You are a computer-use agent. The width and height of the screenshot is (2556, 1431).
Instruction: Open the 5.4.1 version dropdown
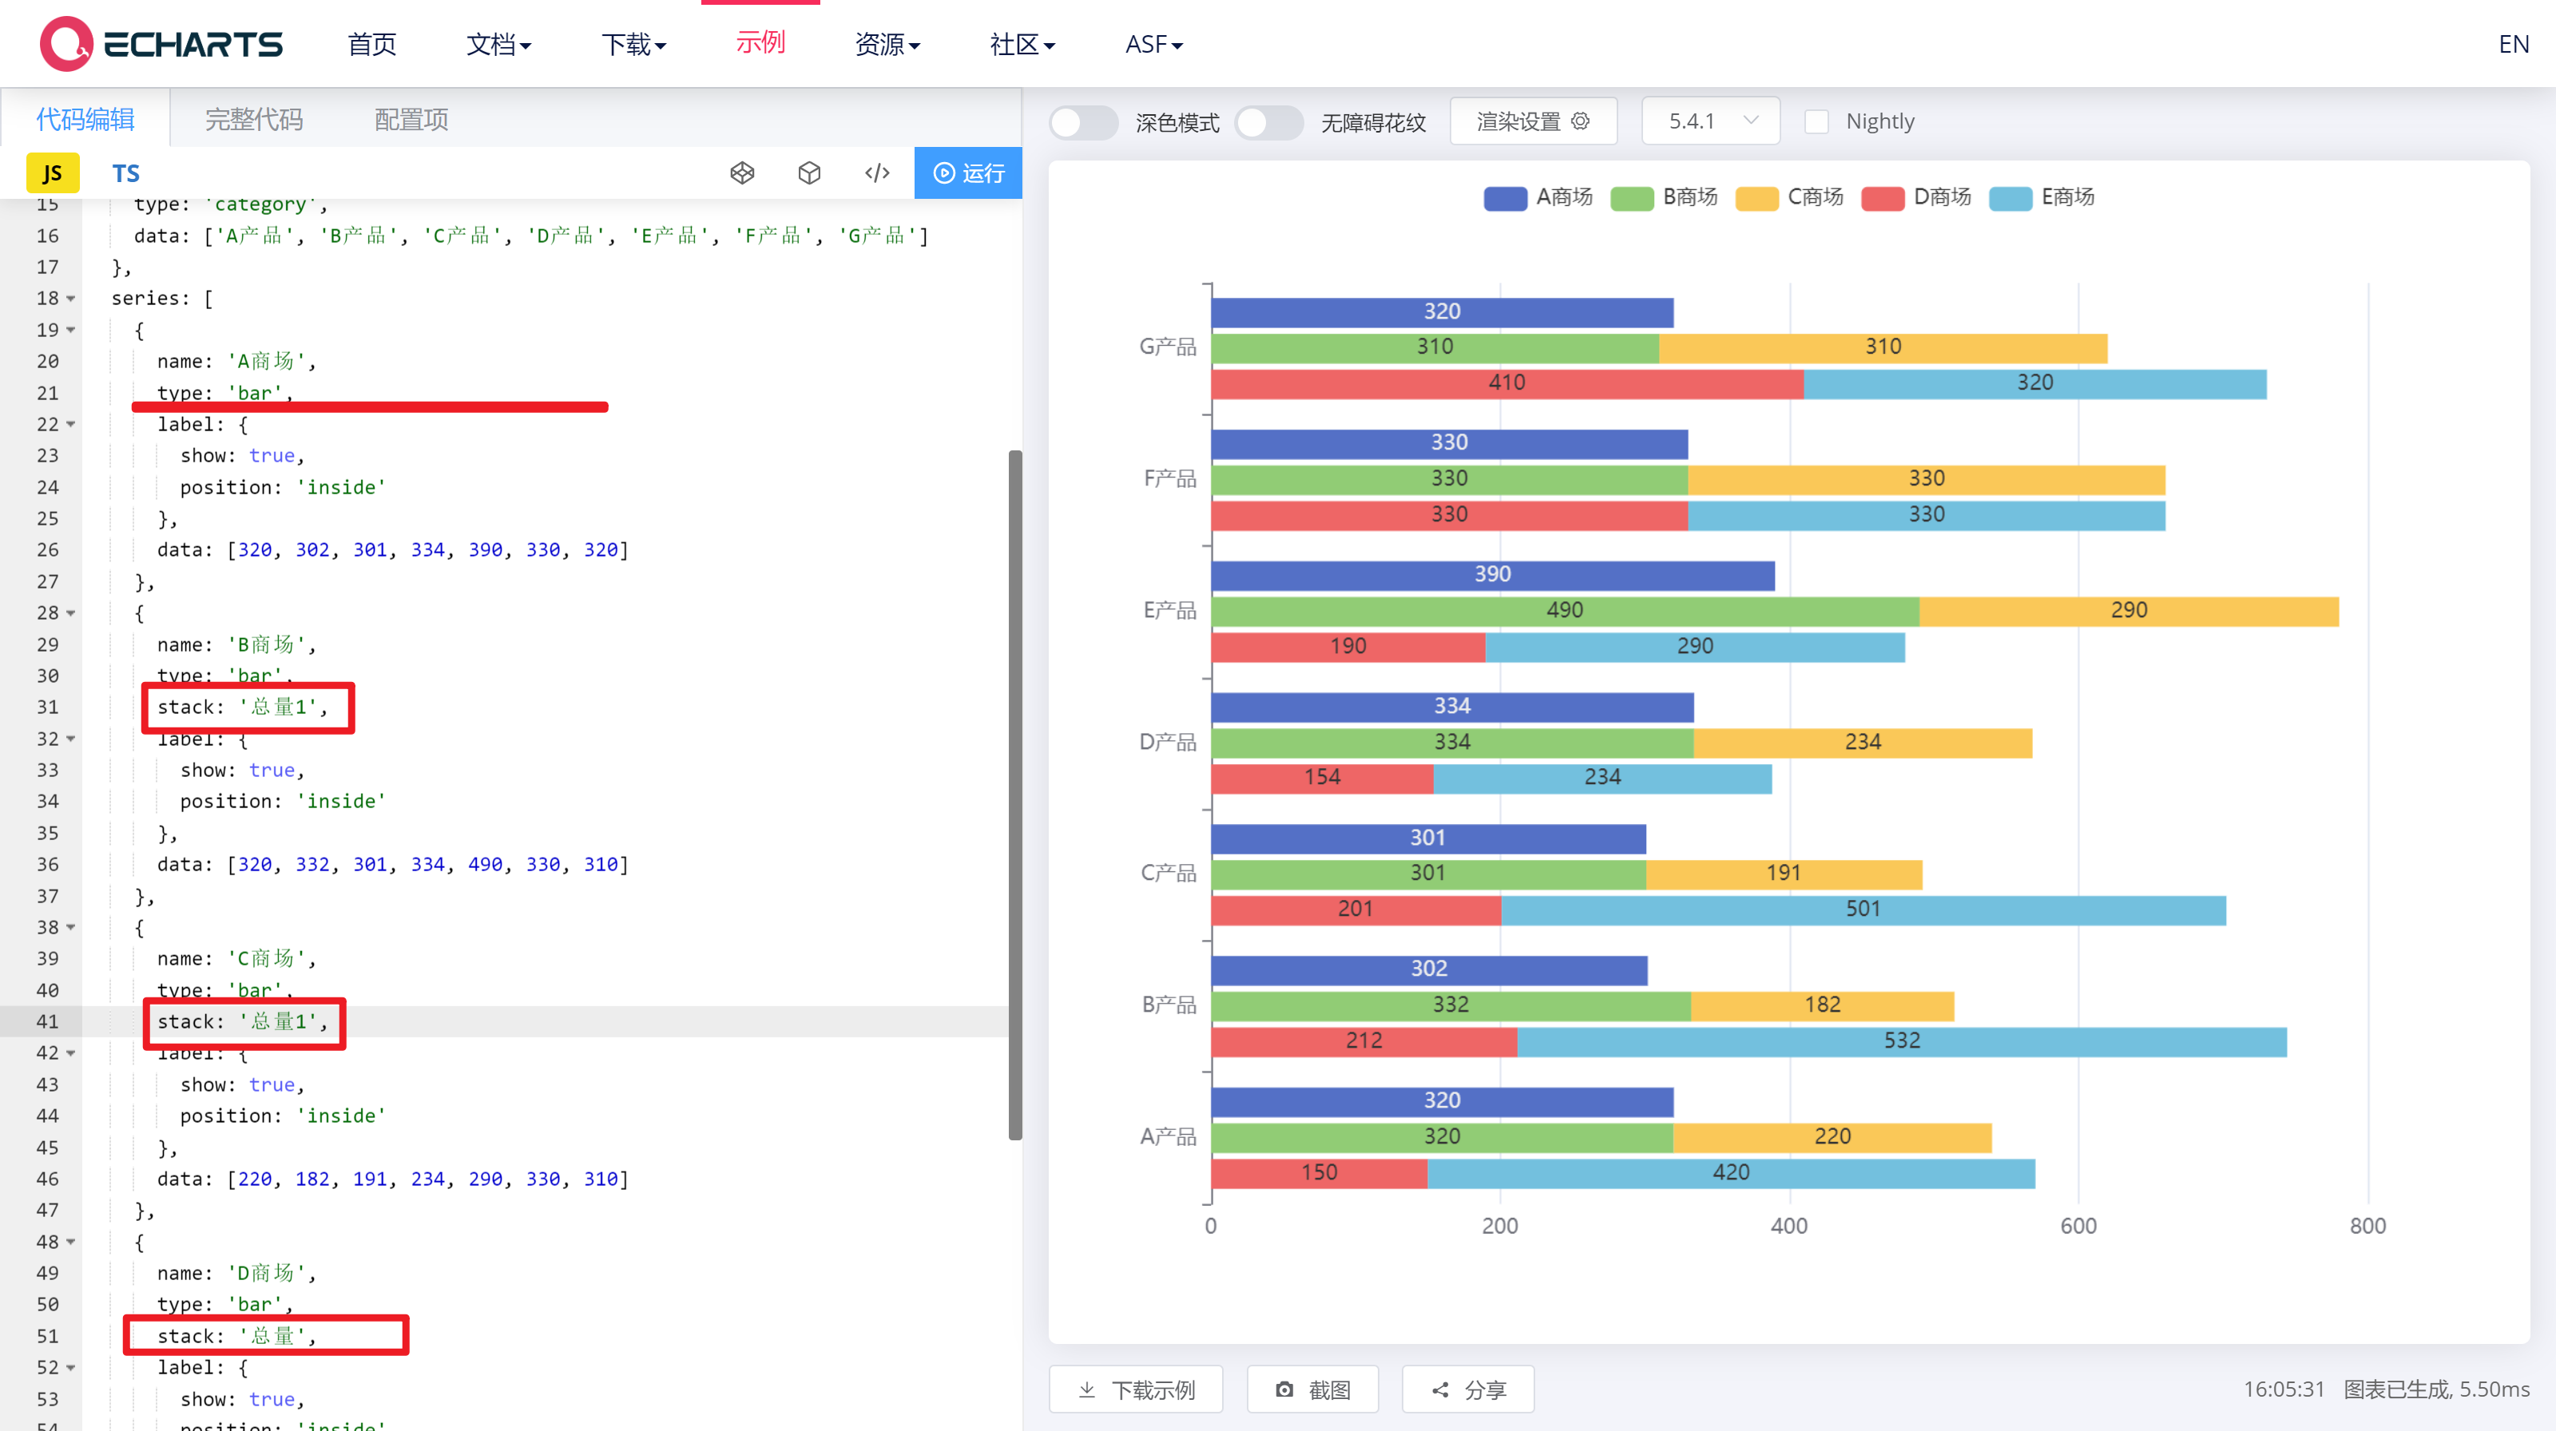click(1709, 120)
